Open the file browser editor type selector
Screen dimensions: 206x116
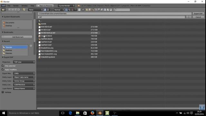pos(3,10)
